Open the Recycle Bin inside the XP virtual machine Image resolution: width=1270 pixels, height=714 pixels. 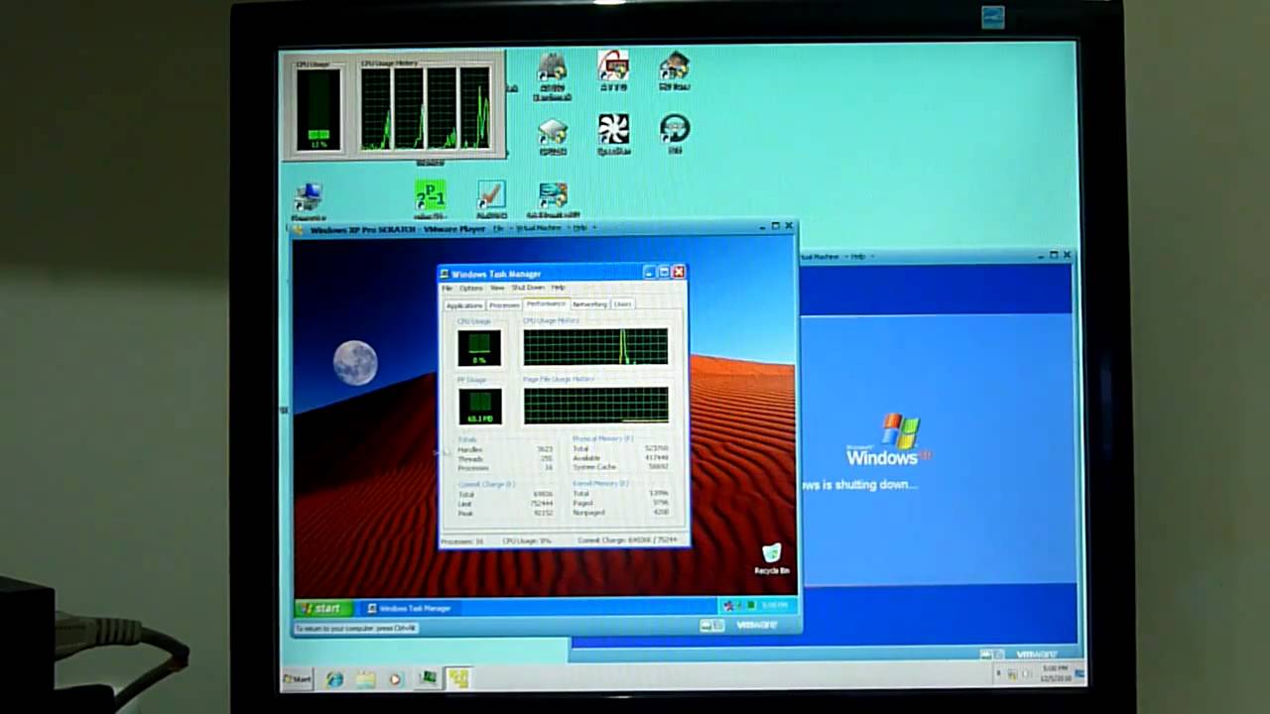point(772,558)
